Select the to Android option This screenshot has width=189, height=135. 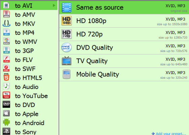29,123
